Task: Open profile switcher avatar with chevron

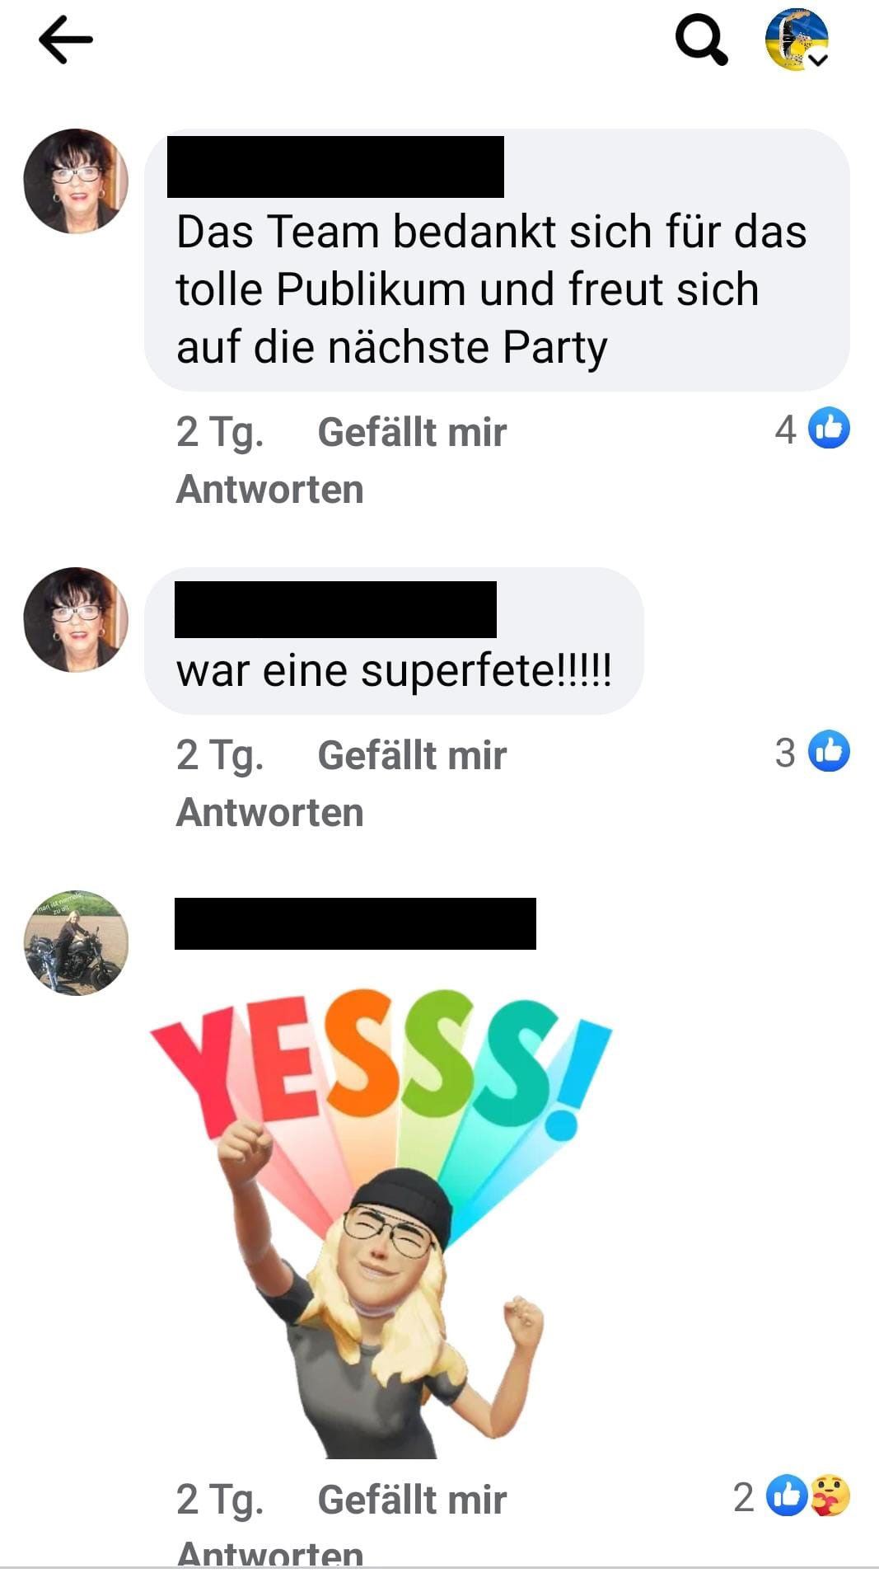Action: click(797, 40)
